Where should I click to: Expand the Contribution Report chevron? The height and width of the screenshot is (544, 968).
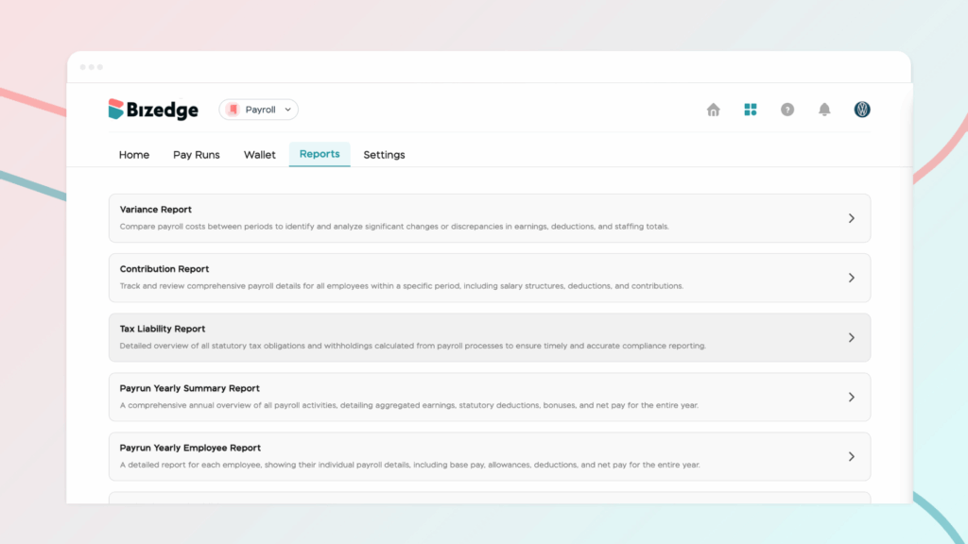[x=851, y=278]
